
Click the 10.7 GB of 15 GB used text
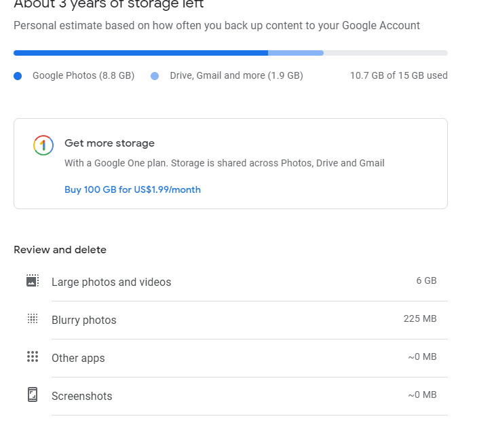point(398,75)
